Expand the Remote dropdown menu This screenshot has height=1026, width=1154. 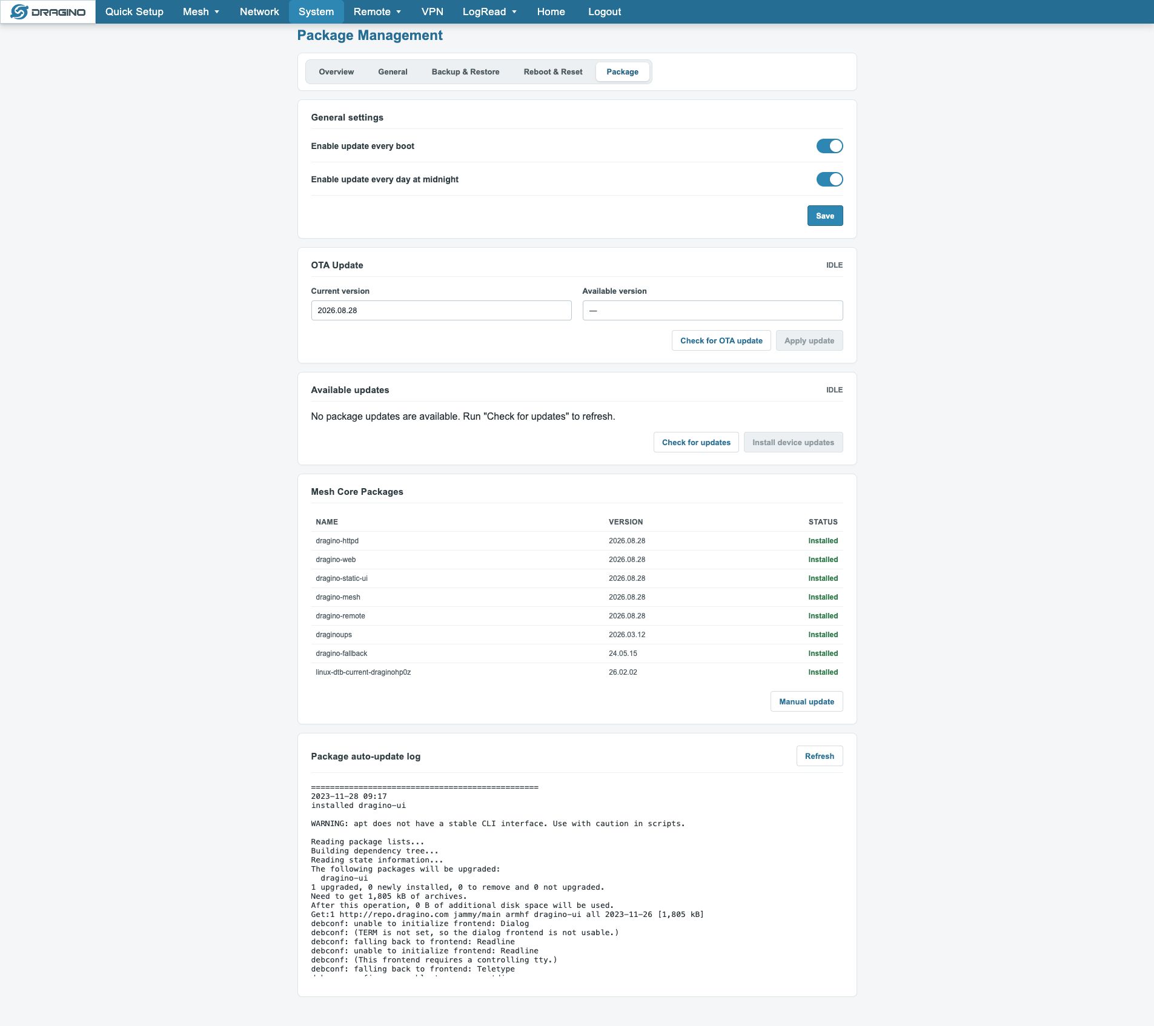pos(377,12)
